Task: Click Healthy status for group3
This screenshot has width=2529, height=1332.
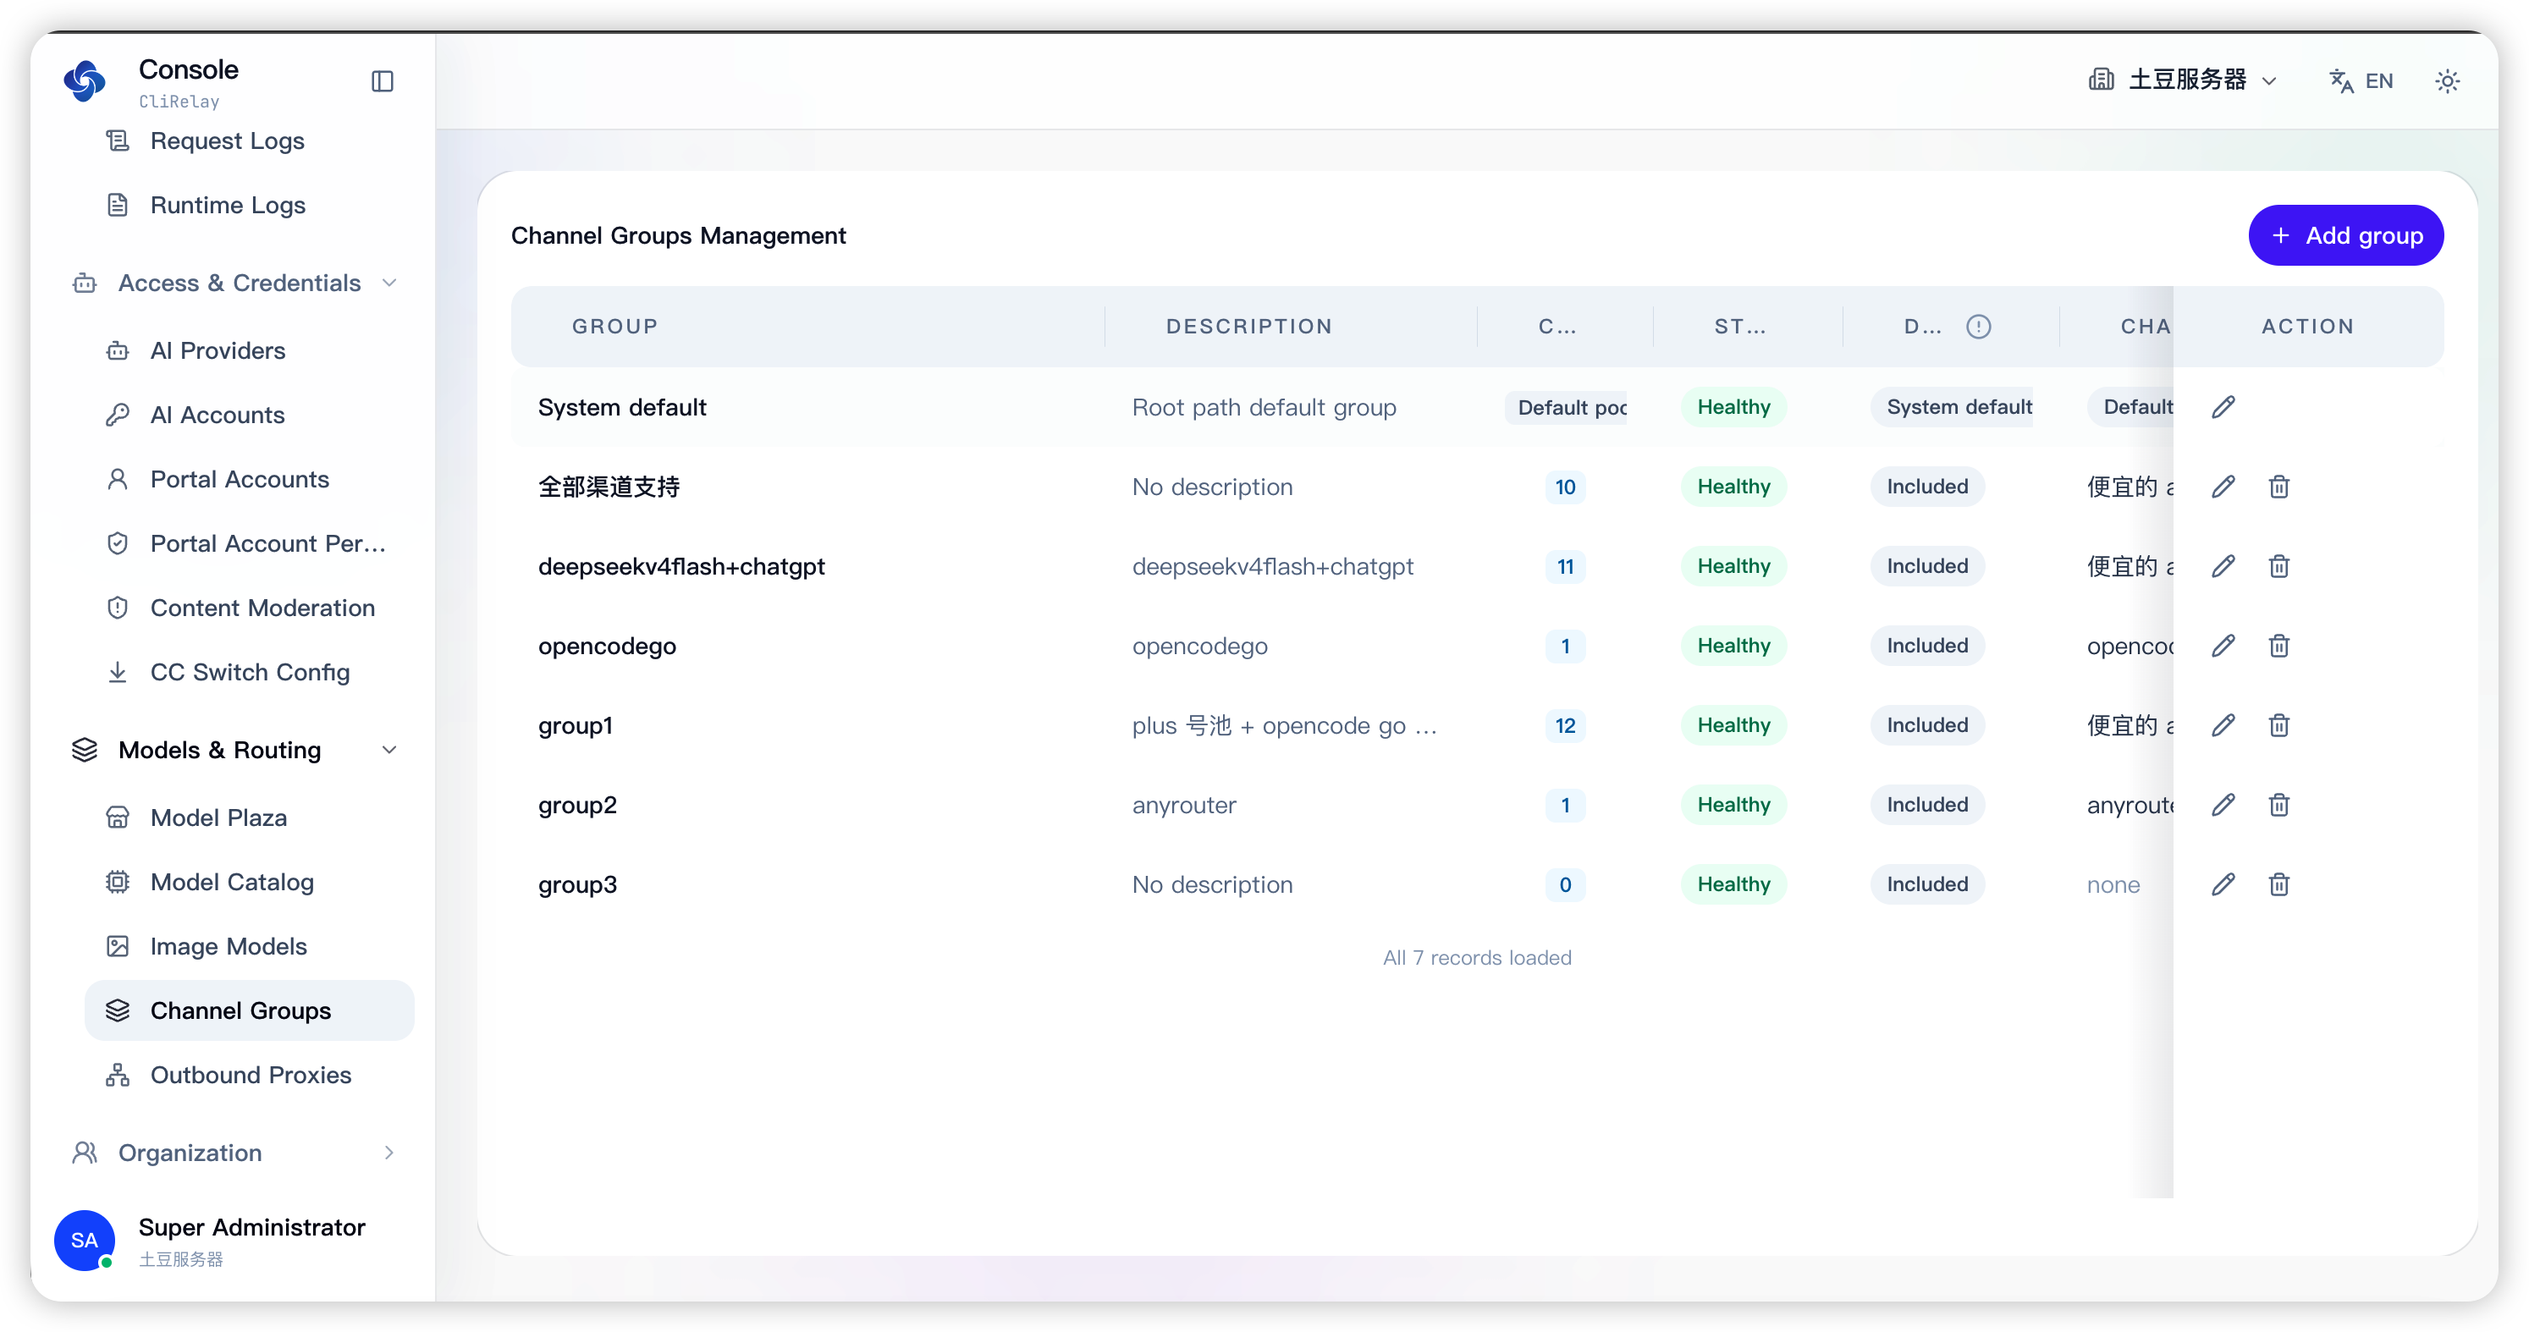Action: pyautogui.click(x=1733, y=884)
